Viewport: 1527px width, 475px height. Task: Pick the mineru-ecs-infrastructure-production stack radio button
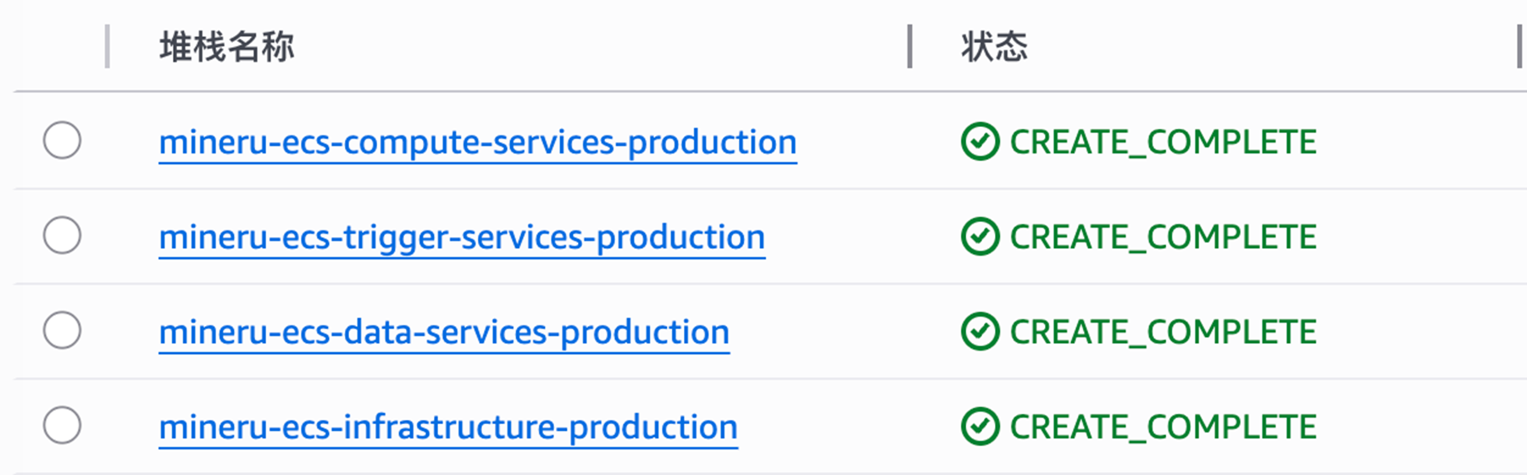62,425
